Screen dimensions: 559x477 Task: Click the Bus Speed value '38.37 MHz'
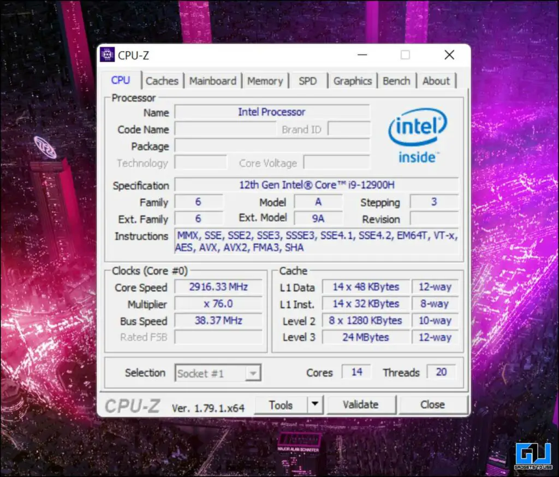(218, 320)
